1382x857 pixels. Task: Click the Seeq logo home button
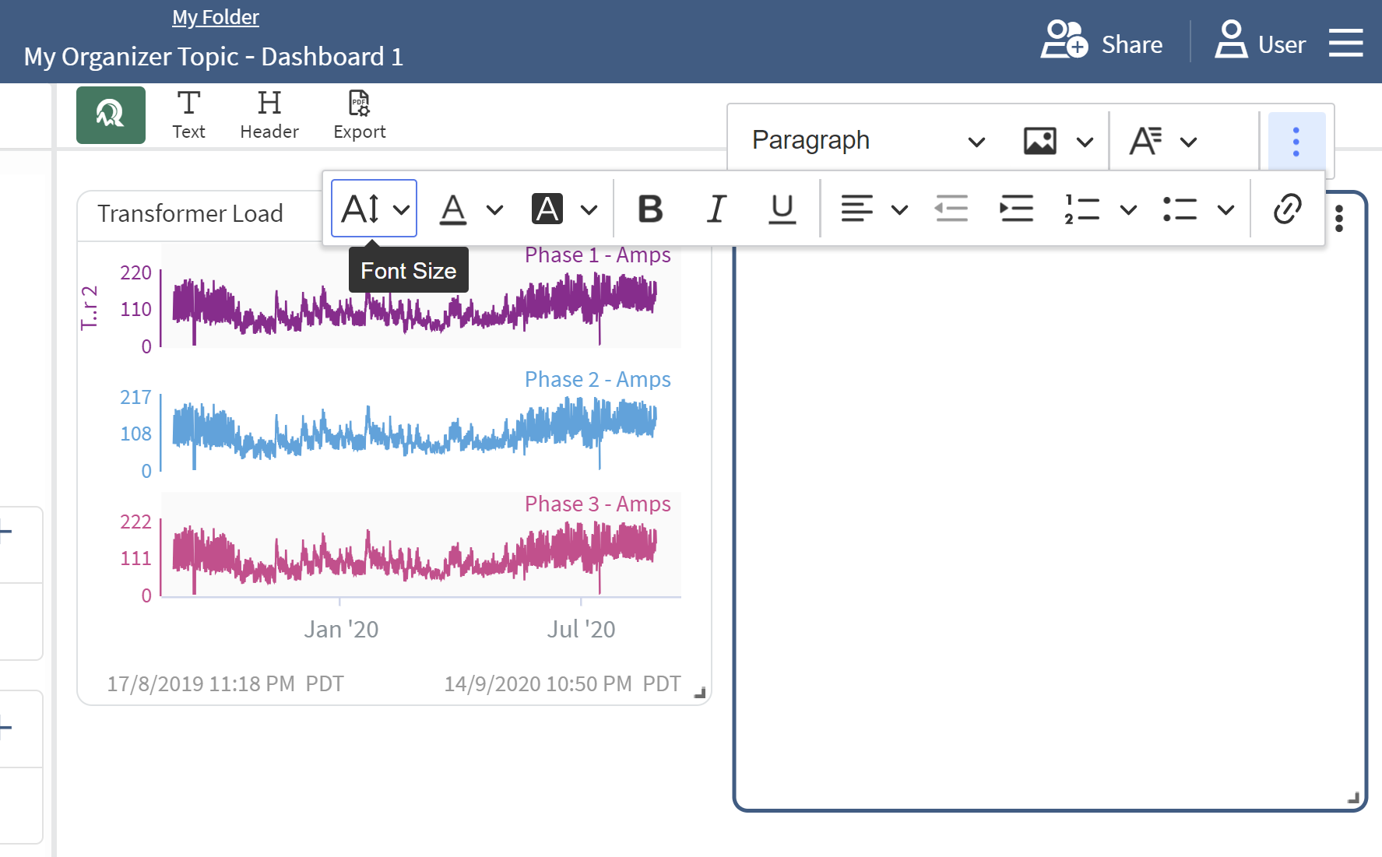click(x=111, y=115)
